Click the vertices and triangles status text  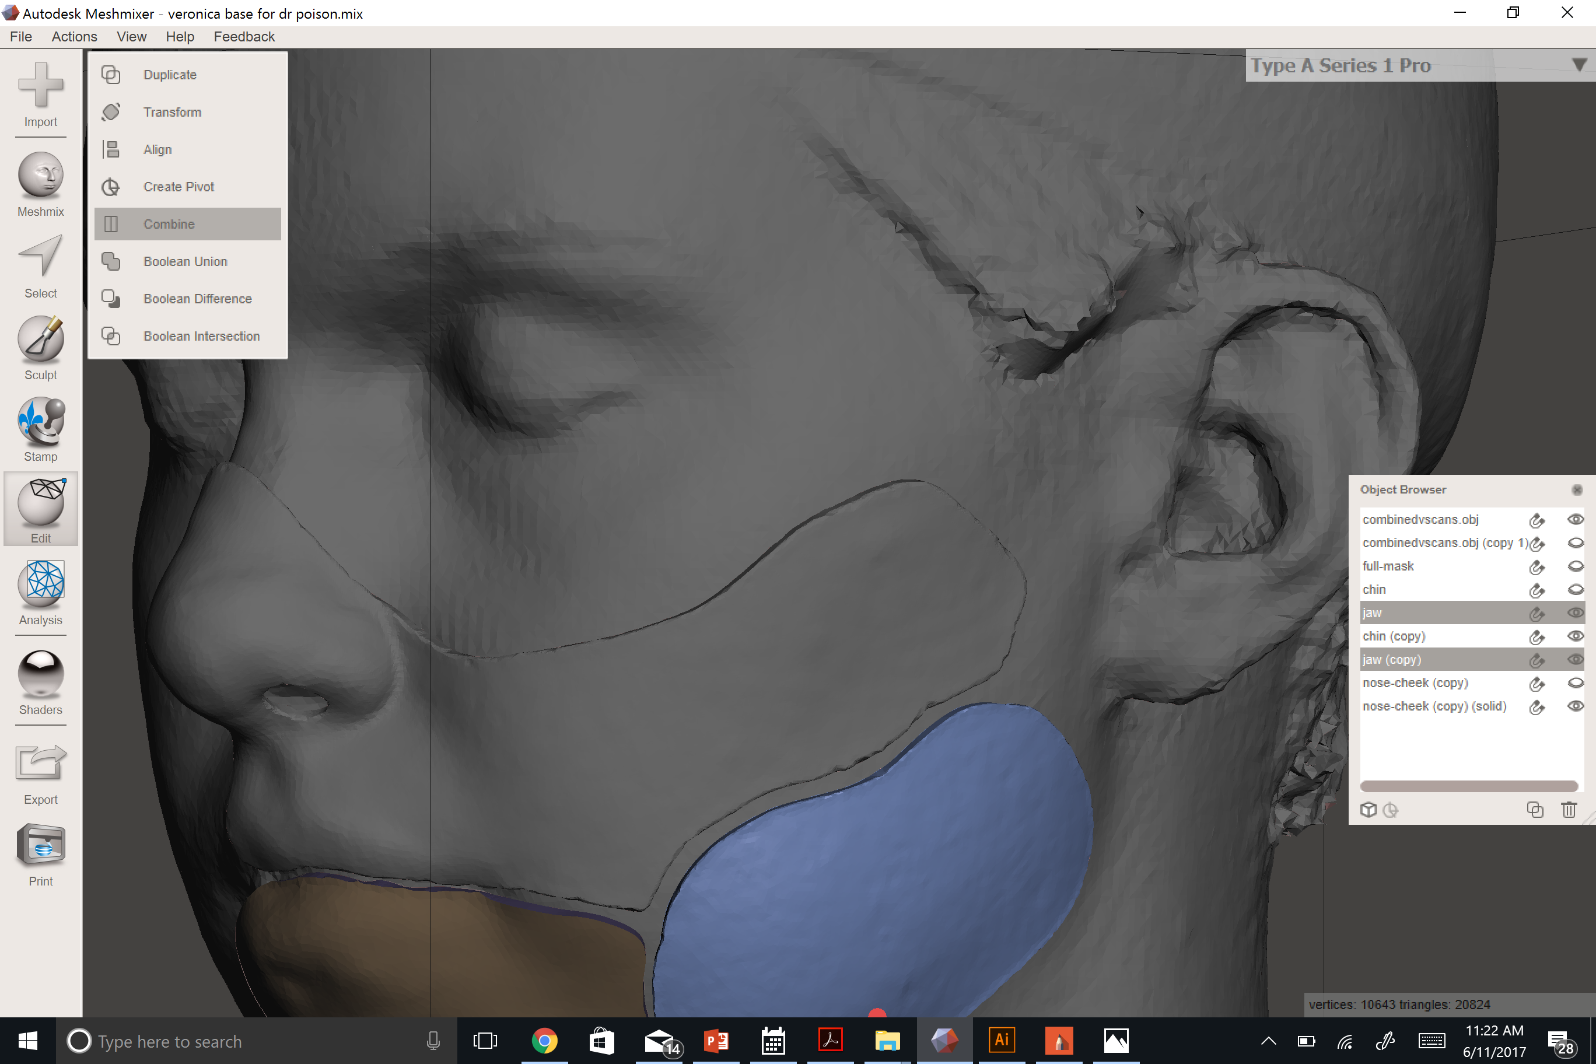tap(1399, 1005)
